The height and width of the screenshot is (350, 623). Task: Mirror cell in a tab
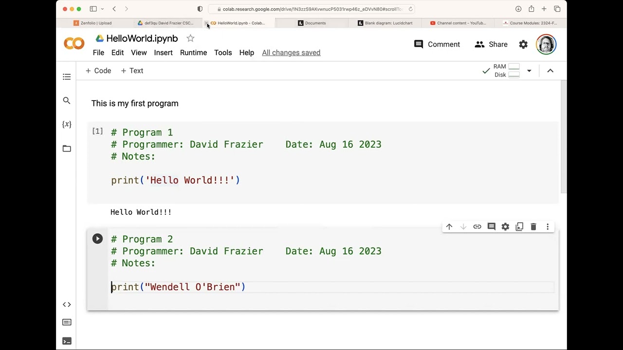coord(519,227)
